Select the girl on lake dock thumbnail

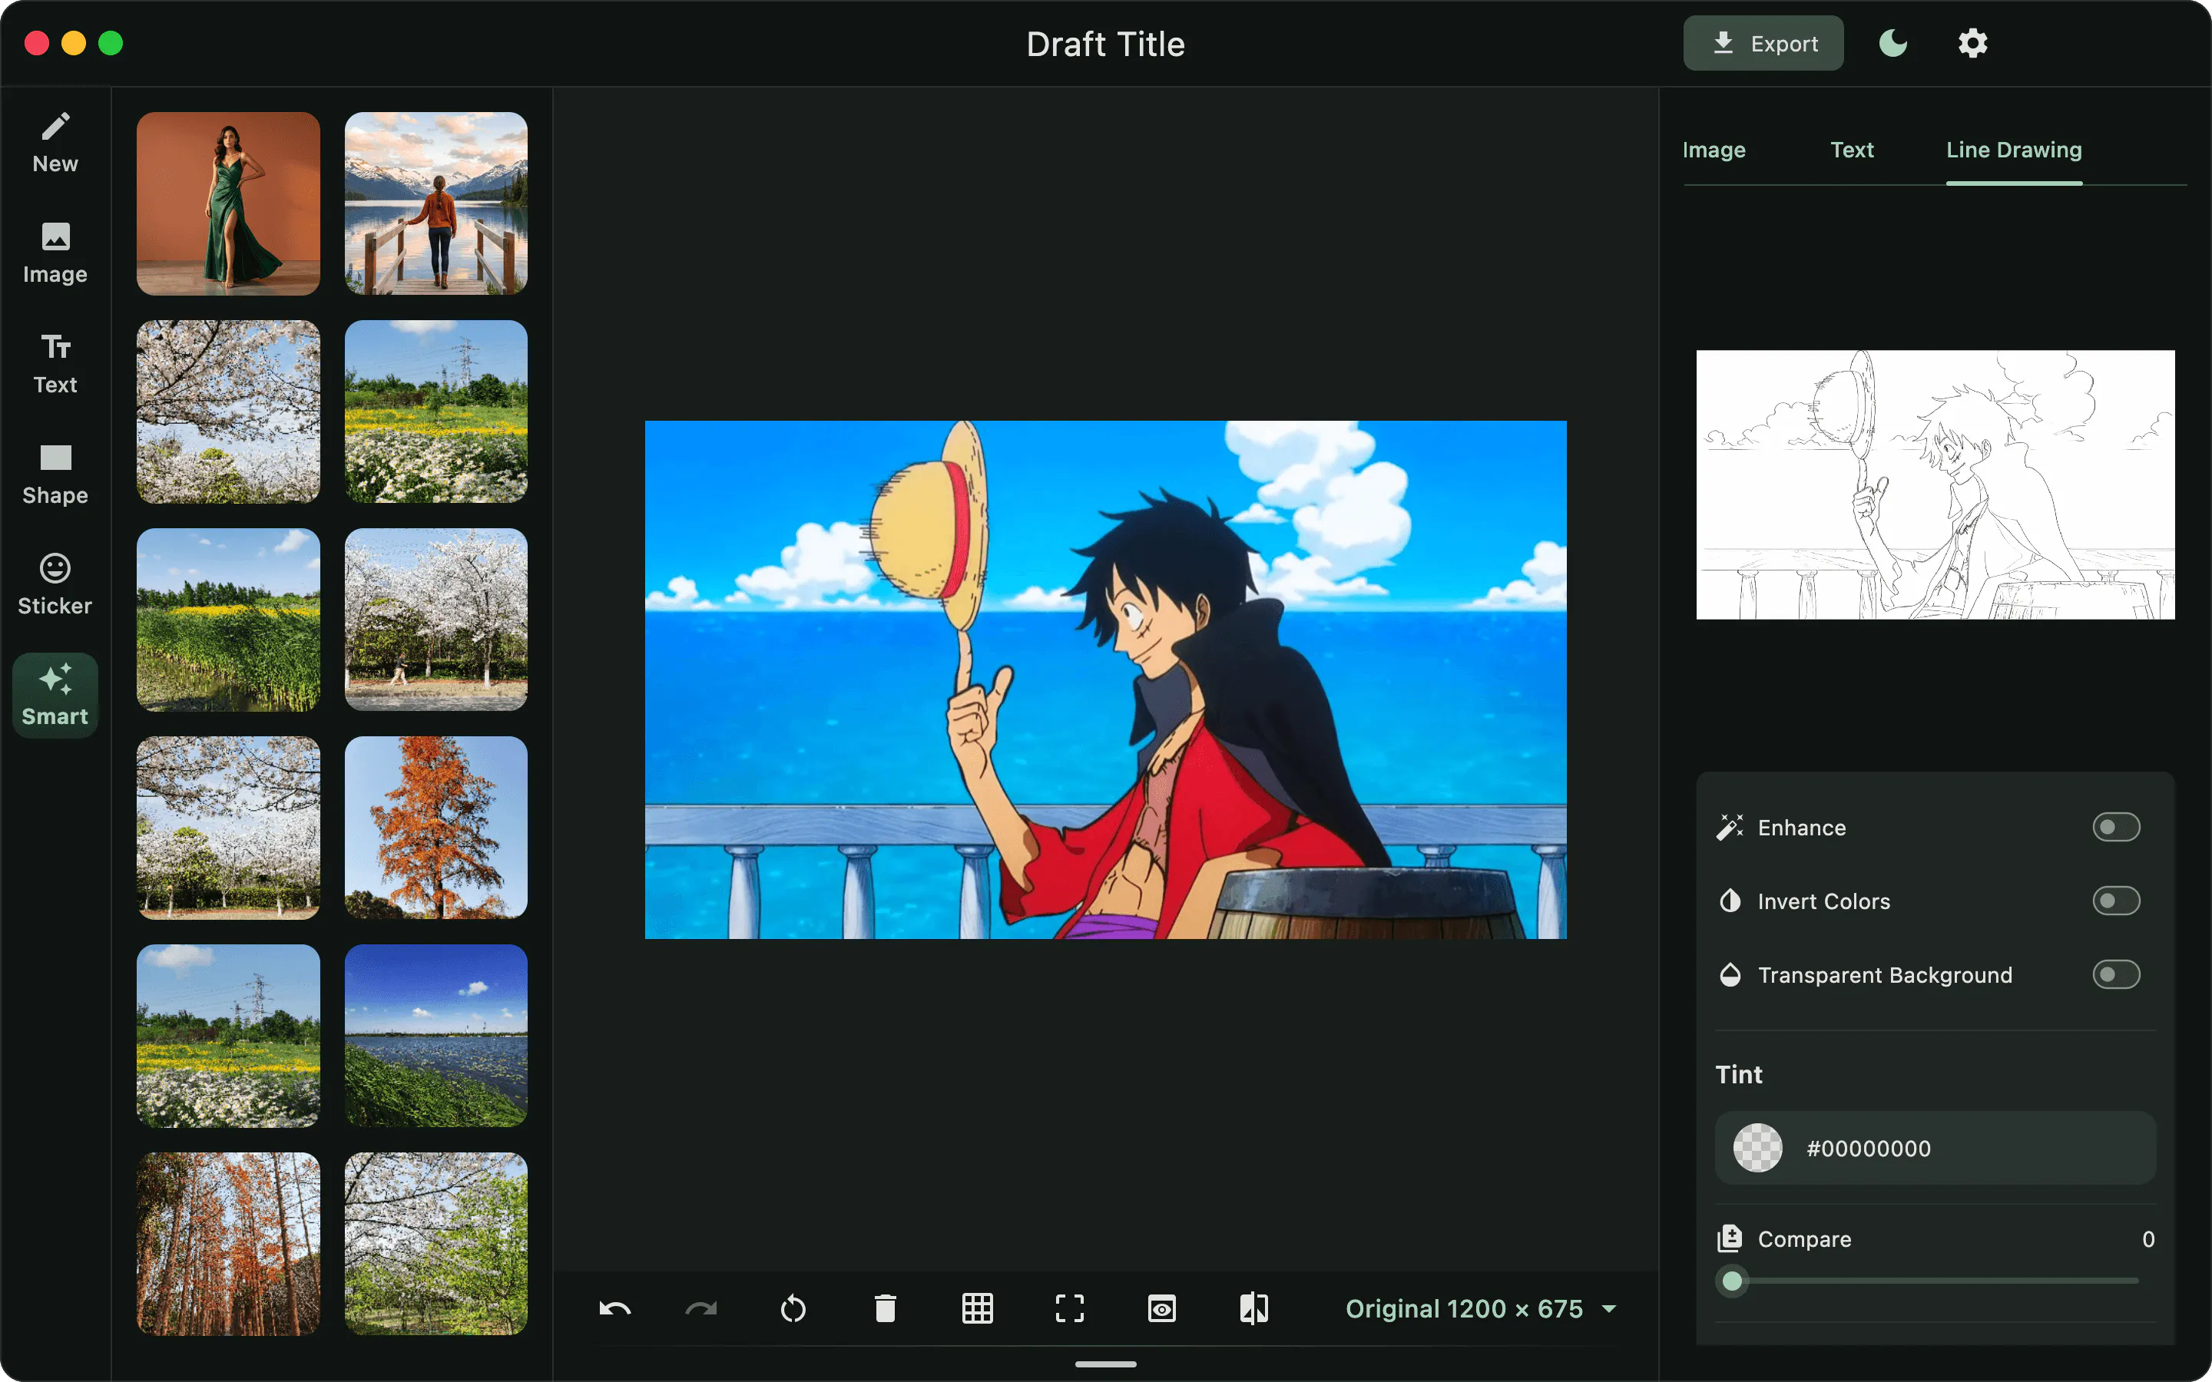tap(436, 203)
